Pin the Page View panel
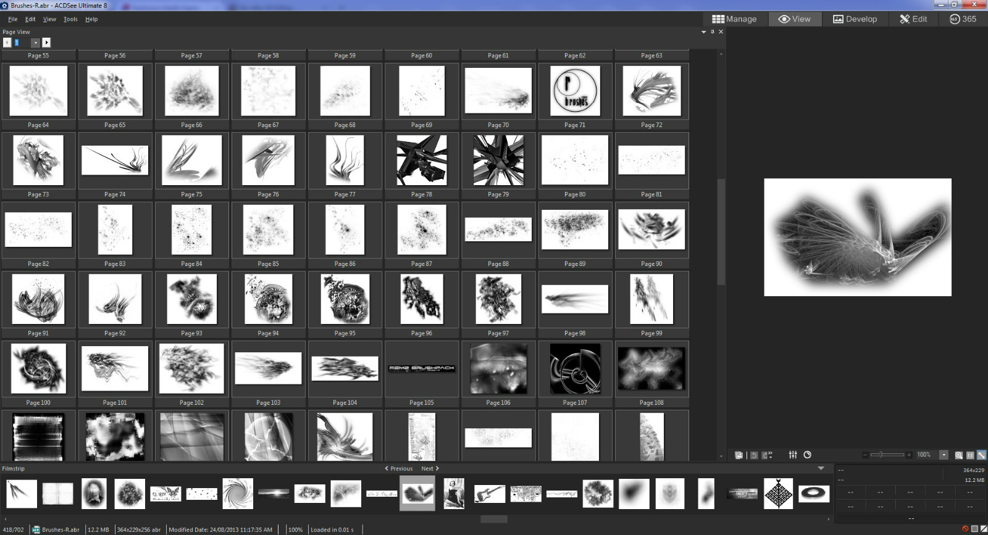The width and height of the screenshot is (988, 535). (712, 32)
